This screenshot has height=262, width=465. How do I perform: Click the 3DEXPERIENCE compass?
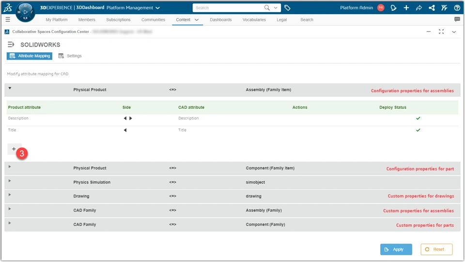coord(25,12)
